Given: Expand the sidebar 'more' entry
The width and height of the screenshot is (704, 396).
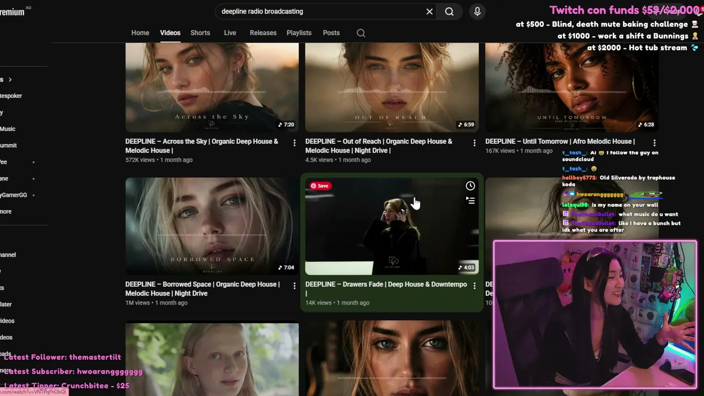Looking at the screenshot, I should click(6, 212).
